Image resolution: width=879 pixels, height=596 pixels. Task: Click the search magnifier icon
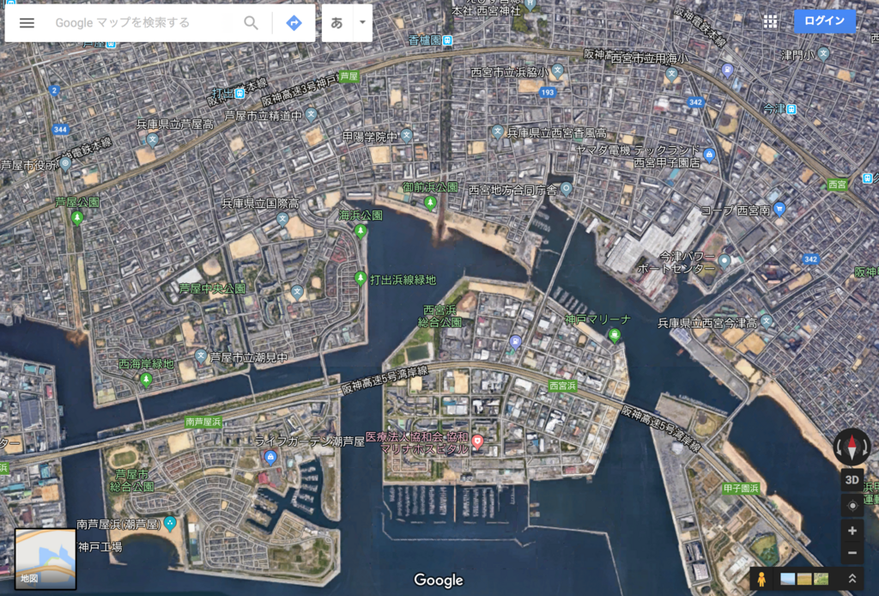pyautogui.click(x=252, y=23)
